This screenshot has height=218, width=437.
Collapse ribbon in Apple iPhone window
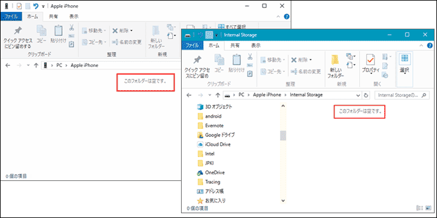(x=278, y=16)
